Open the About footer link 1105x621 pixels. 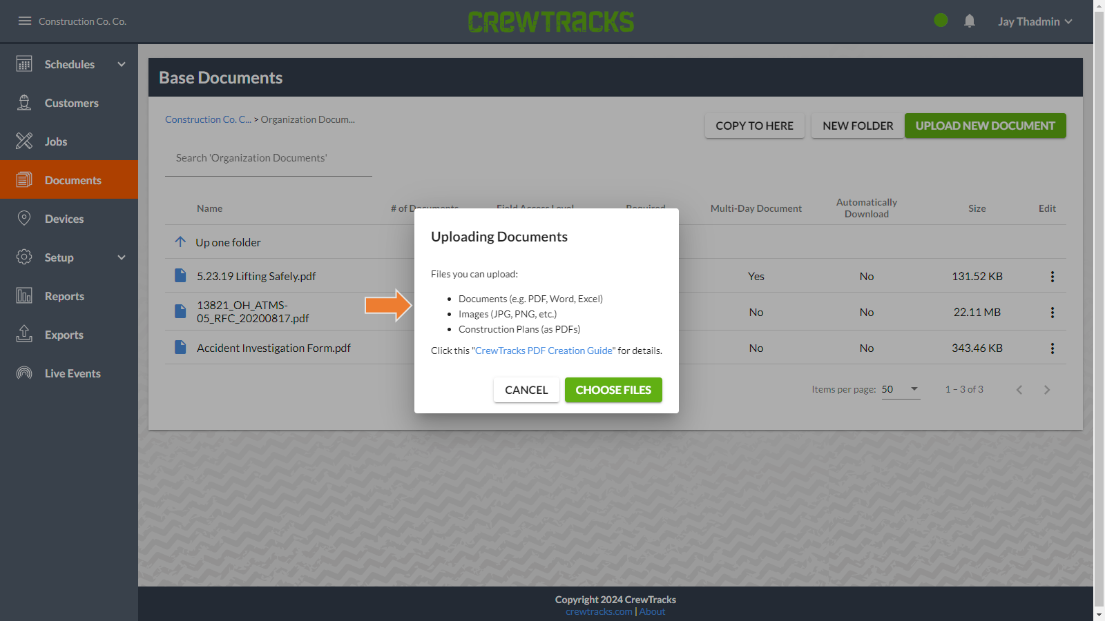(652, 612)
